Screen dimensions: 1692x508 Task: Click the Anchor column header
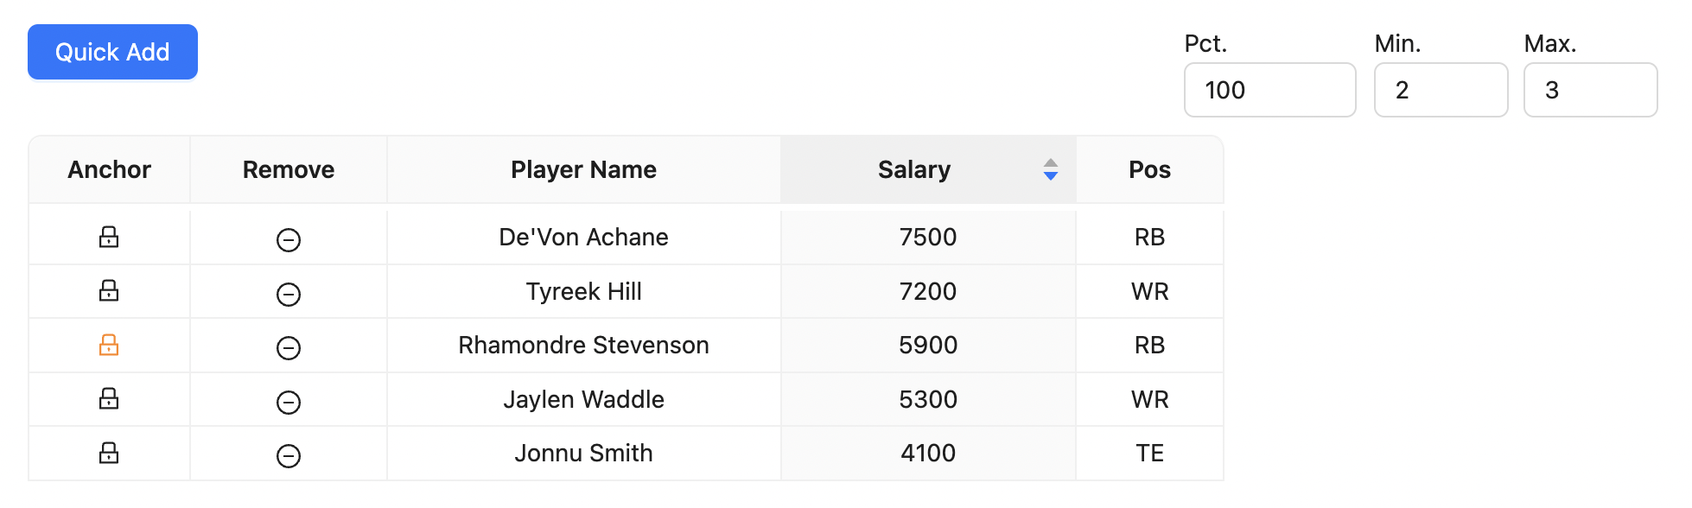(109, 169)
